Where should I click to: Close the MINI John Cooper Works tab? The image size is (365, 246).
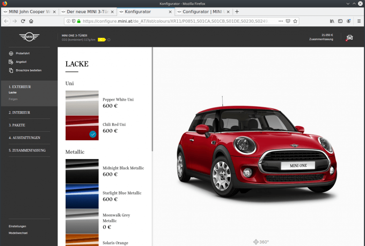(x=54, y=12)
